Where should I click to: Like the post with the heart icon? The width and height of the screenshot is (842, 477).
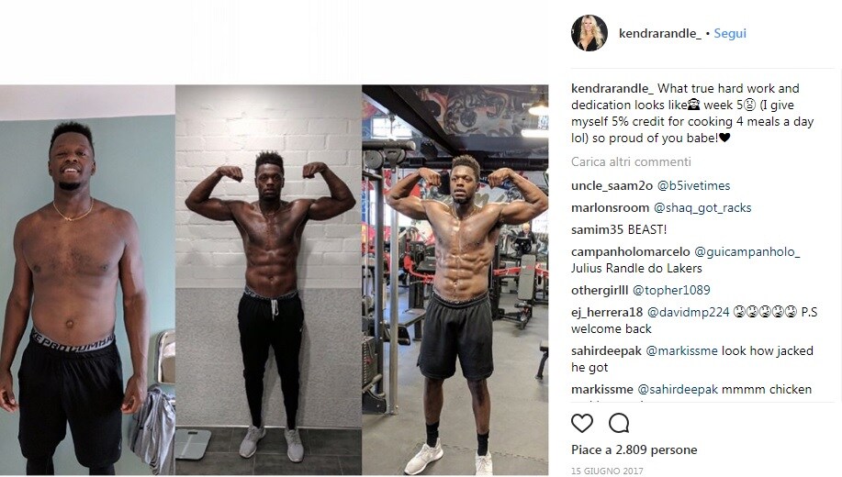click(x=582, y=424)
